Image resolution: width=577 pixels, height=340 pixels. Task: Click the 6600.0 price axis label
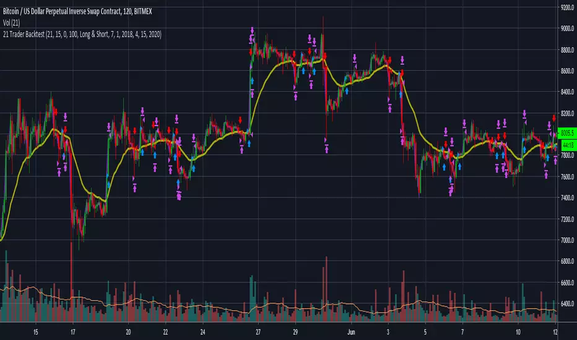[x=567, y=283]
